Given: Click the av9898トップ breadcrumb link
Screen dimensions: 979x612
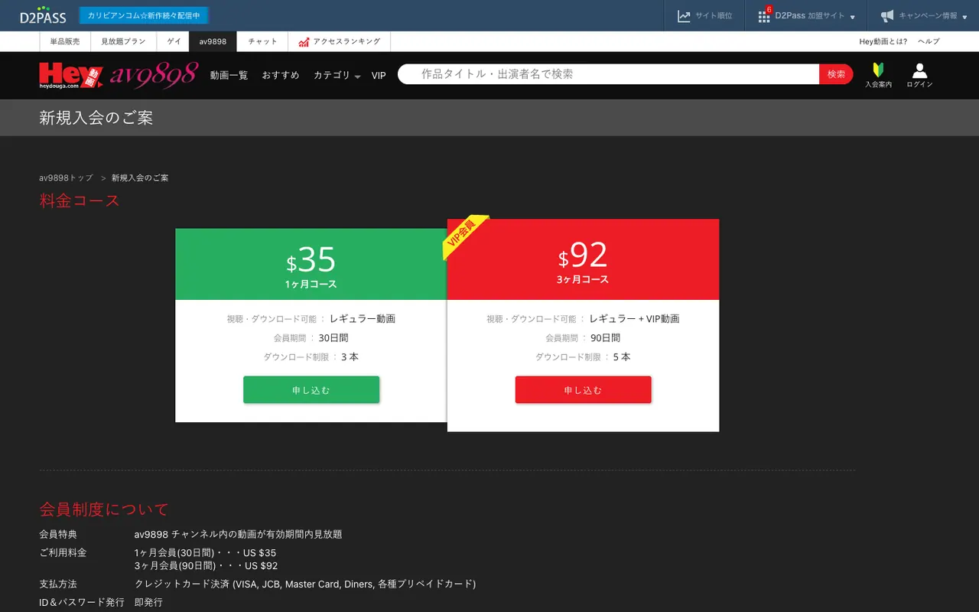Looking at the screenshot, I should [66, 177].
